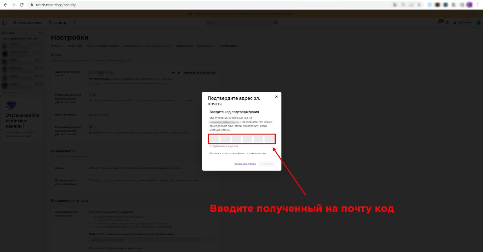
Task: Click 'Напомнить позже' in the dialog
Action: coord(245,164)
